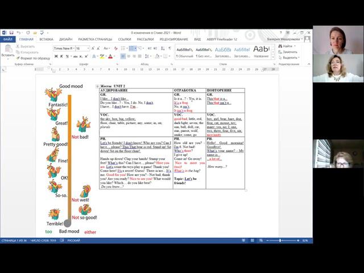Open the Шрифт group dialog launcher
Viewport: 364px width, 273px height.
(117, 64)
